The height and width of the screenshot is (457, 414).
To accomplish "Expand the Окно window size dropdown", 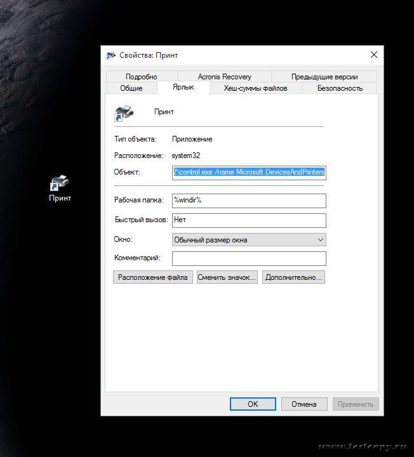I will (249, 240).
